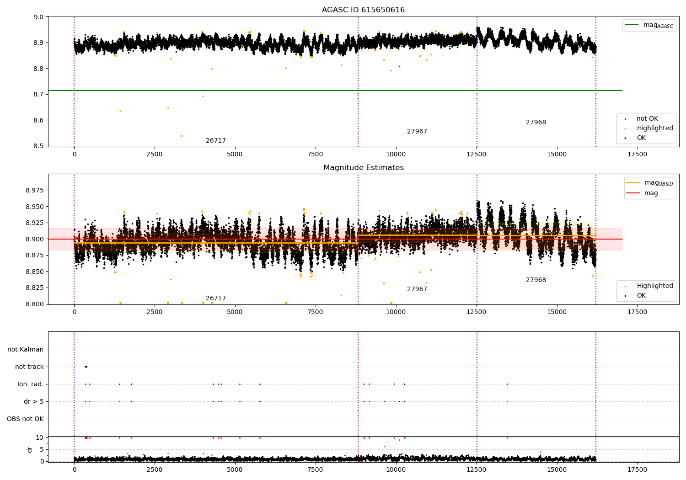Click the red dot marker beside "not OK"
This screenshot has height=480, width=686.
click(625, 119)
